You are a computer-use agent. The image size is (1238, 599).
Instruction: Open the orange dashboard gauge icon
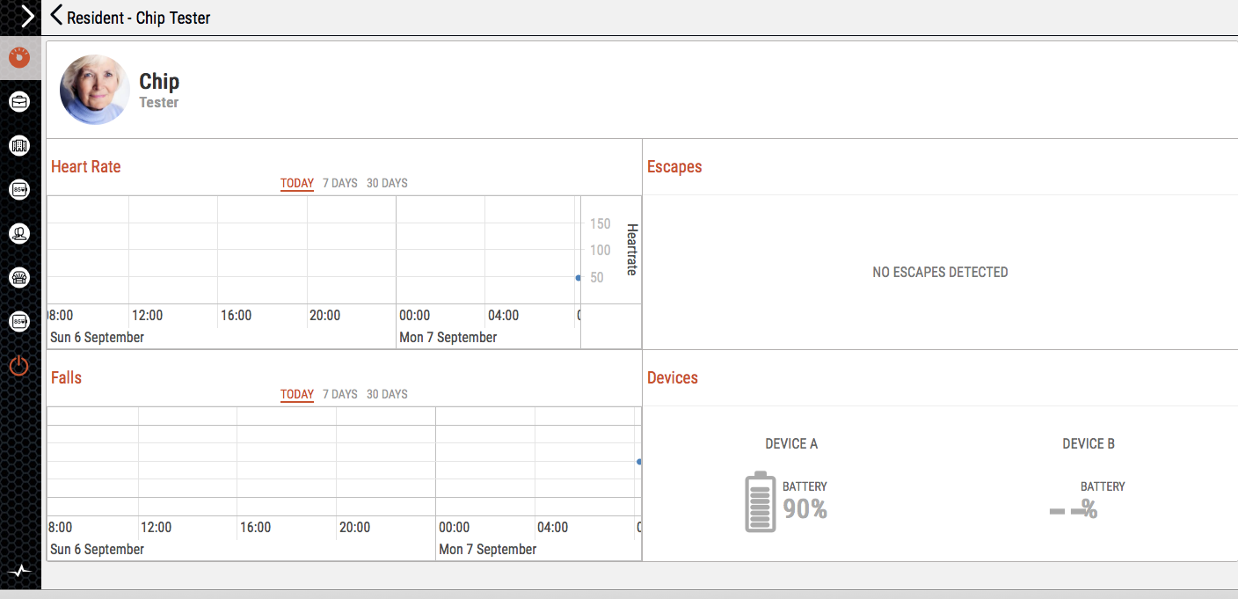tap(19, 59)
